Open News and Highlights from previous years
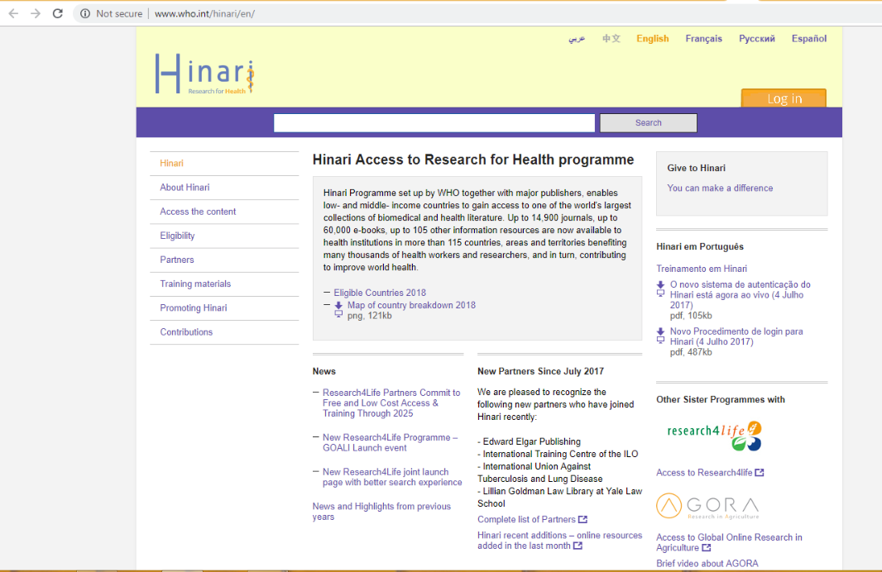 click(381, 512)
